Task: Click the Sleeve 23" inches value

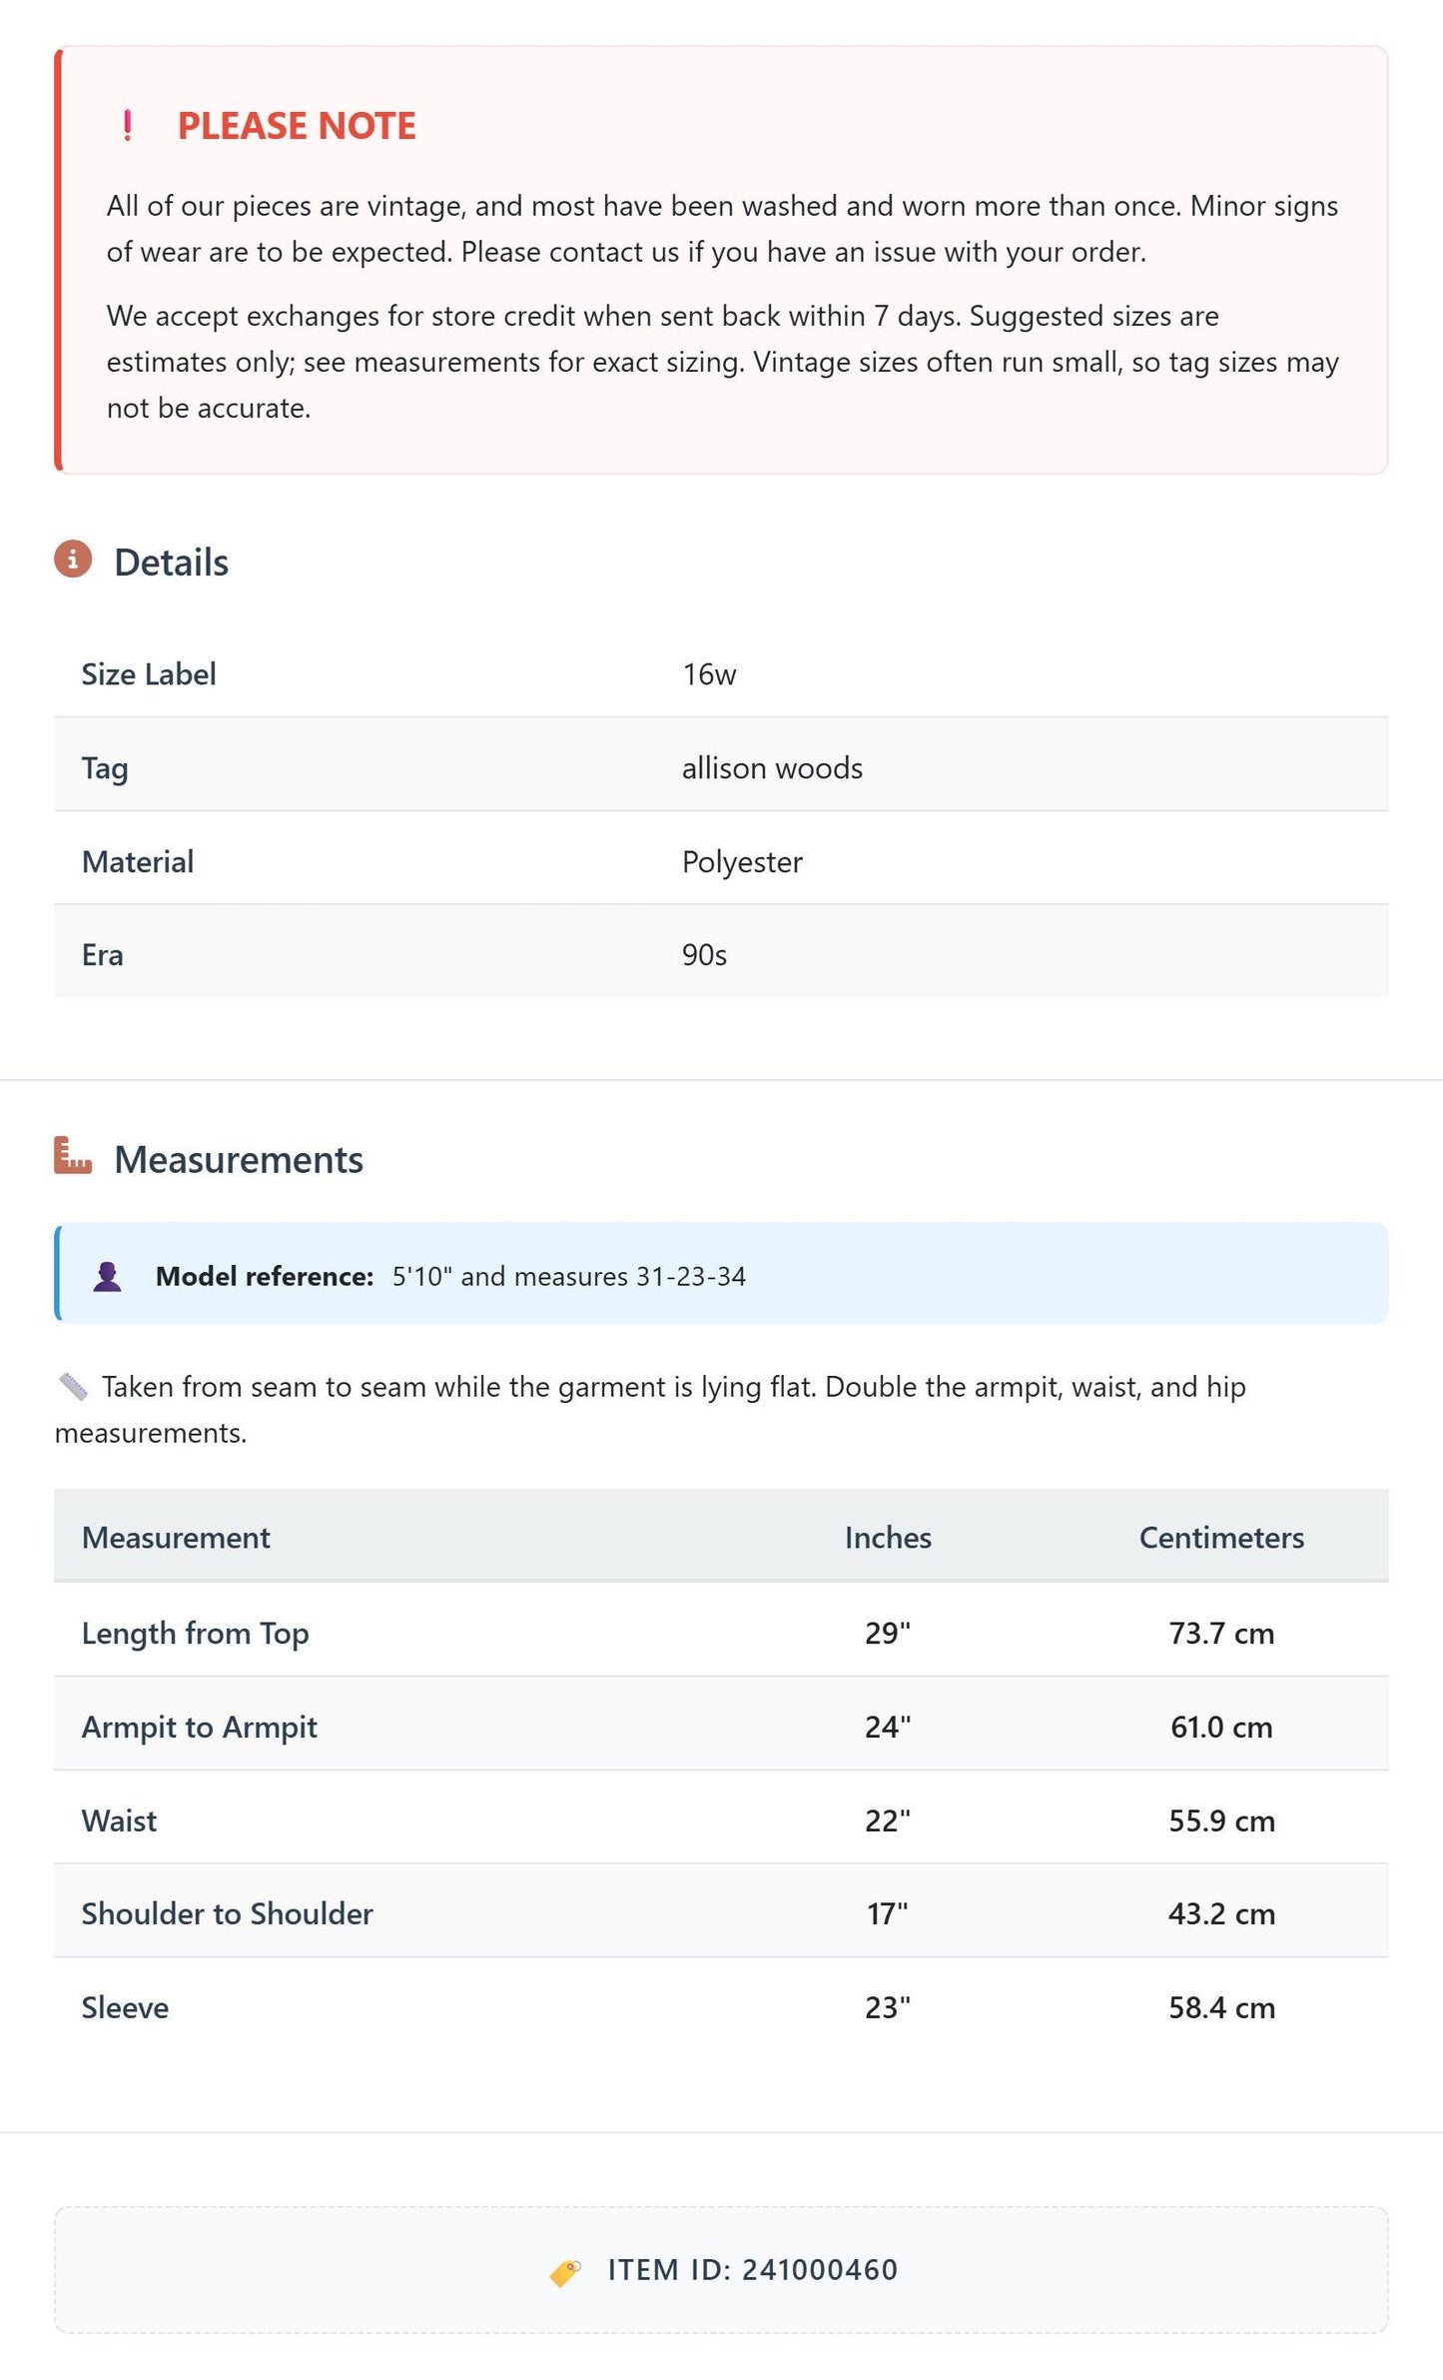Action: 888,2007
